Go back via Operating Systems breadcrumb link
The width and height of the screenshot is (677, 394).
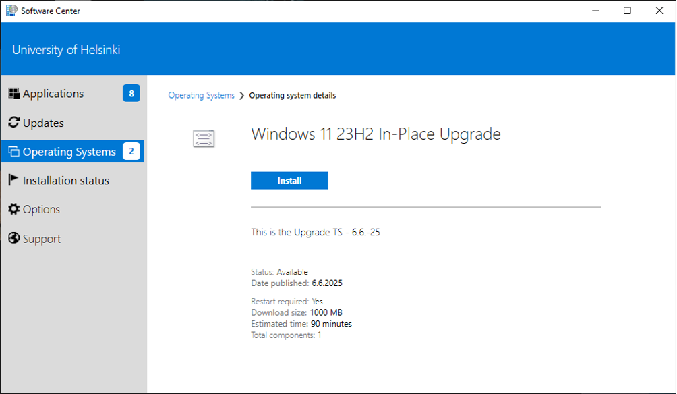(x=201, y=96)
